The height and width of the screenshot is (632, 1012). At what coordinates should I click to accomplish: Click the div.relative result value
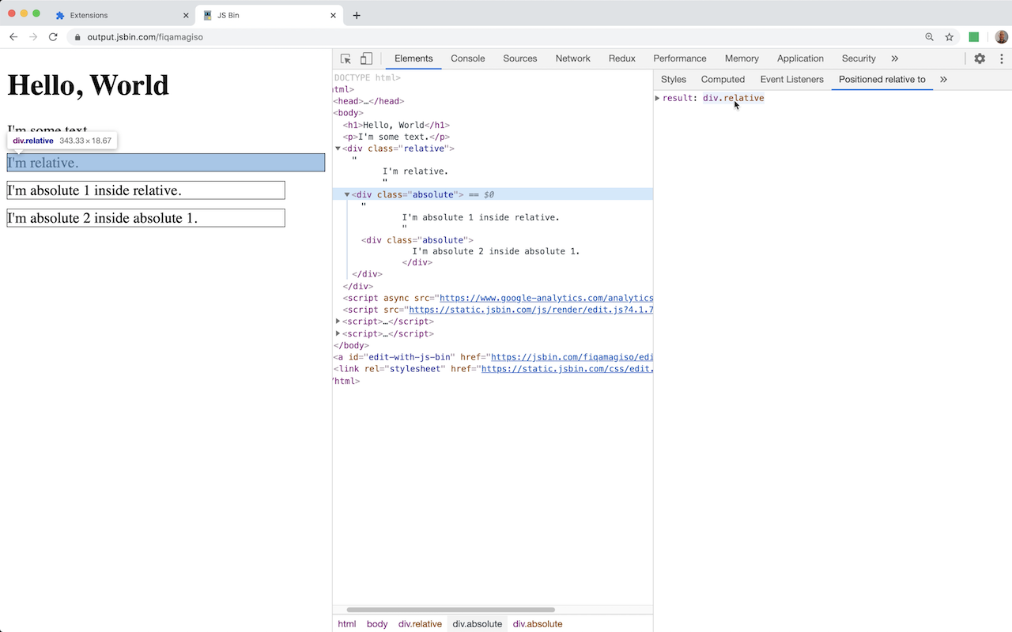tap(733, 98)
